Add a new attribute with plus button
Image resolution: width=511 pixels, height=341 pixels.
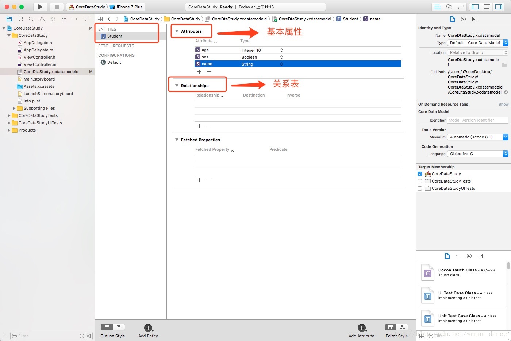point(199,71)
